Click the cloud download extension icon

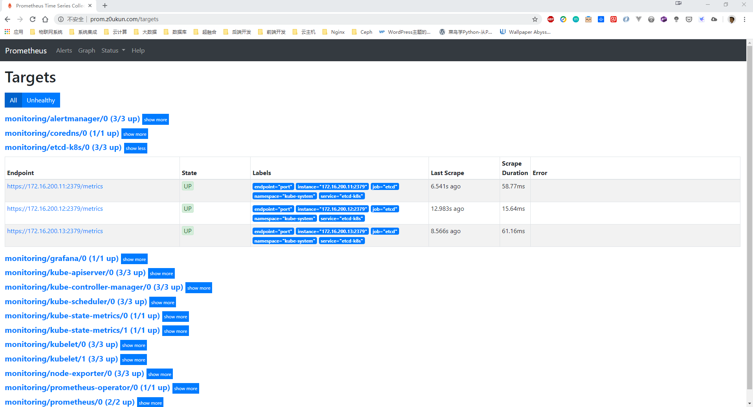[714, 19]
